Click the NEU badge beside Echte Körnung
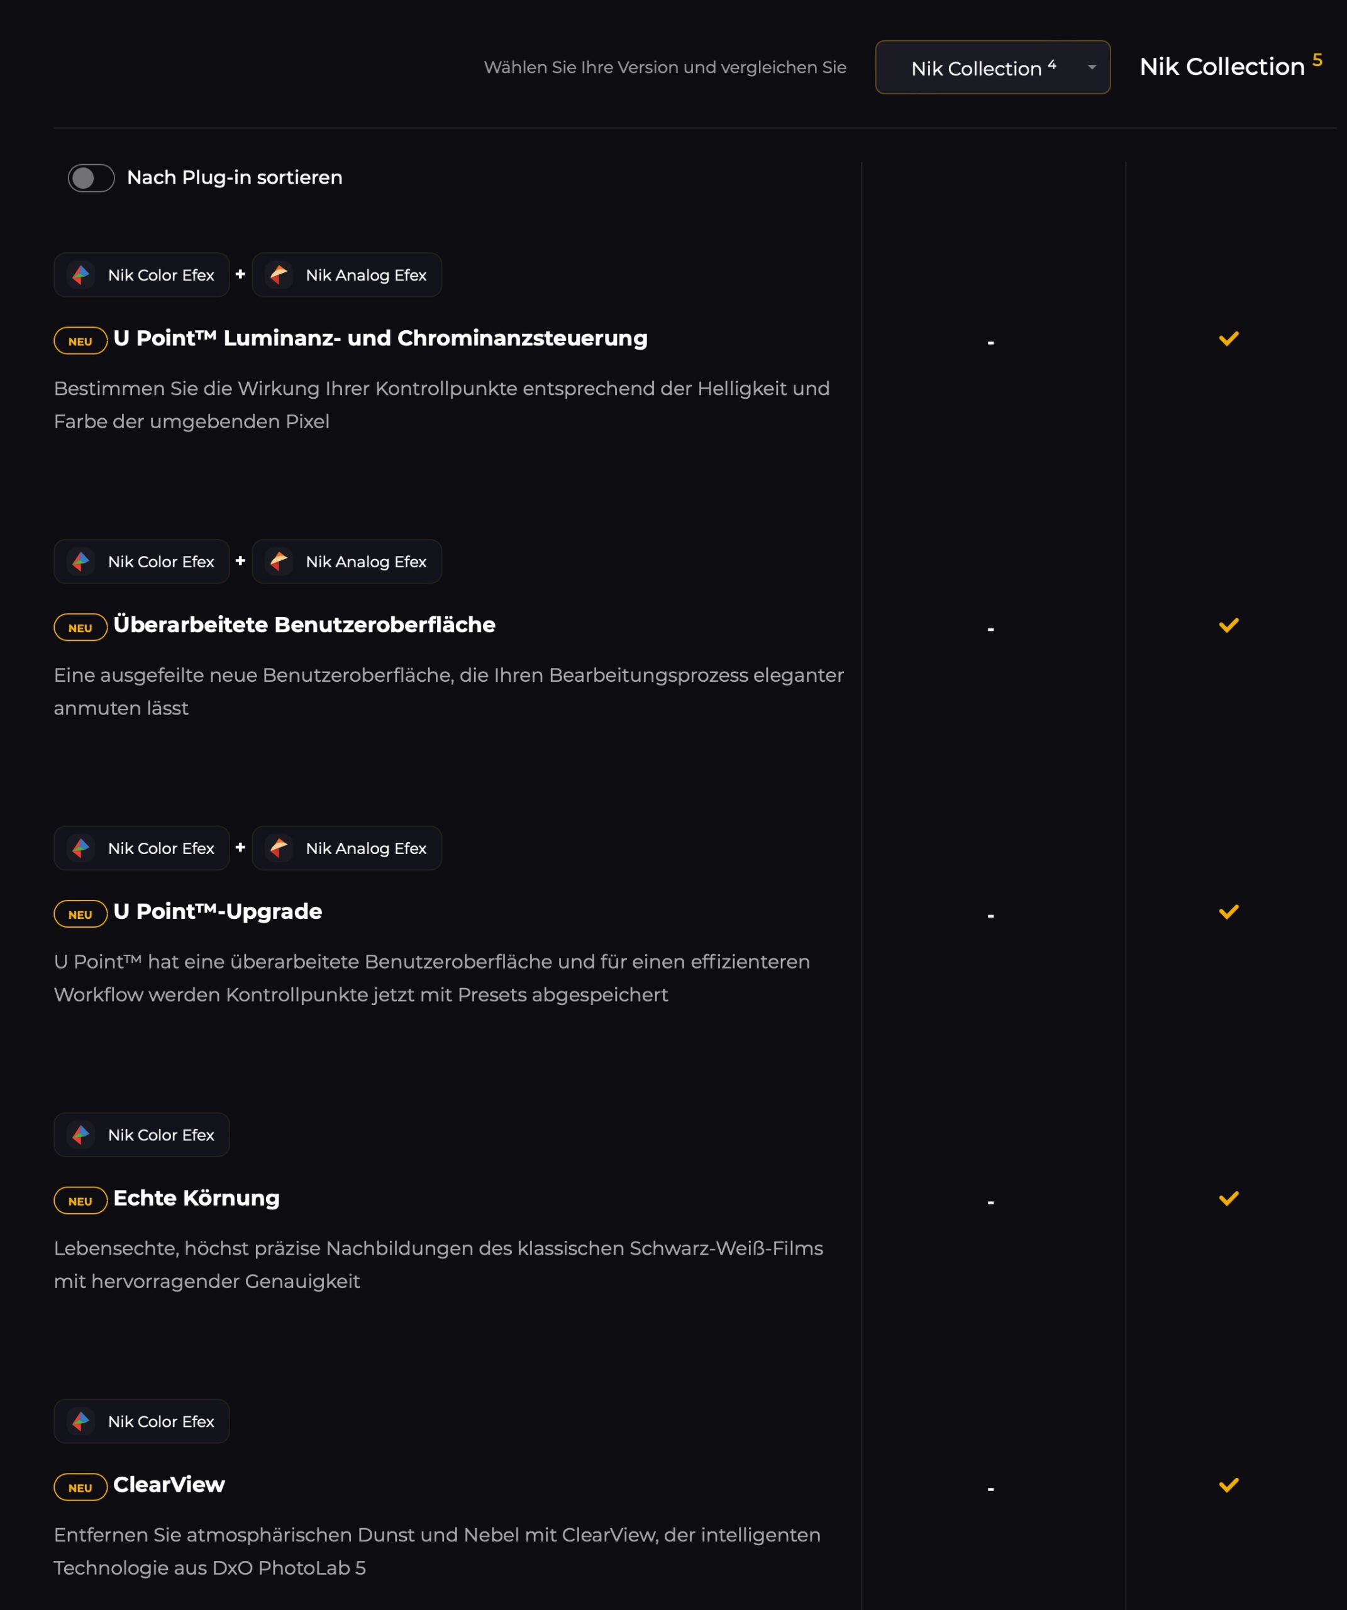 coord(80,1201)
